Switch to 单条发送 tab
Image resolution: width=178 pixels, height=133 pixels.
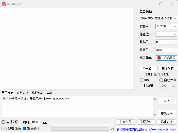coord(8,93)
